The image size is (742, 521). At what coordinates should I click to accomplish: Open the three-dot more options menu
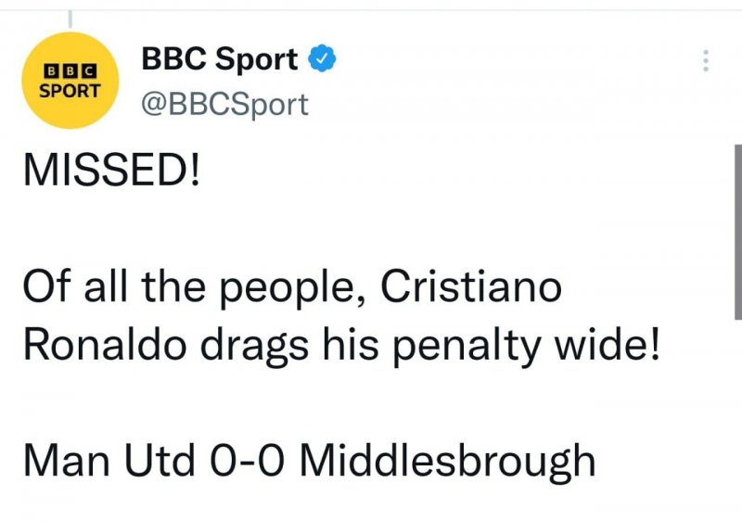pyautogui.click(x=706, y=61)
